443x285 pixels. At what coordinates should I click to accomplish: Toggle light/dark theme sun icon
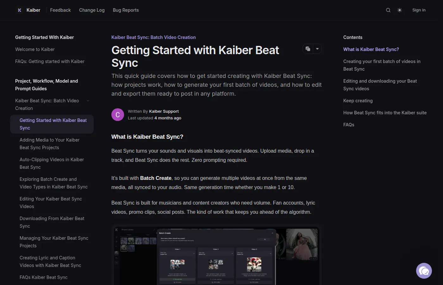point(400,10)
